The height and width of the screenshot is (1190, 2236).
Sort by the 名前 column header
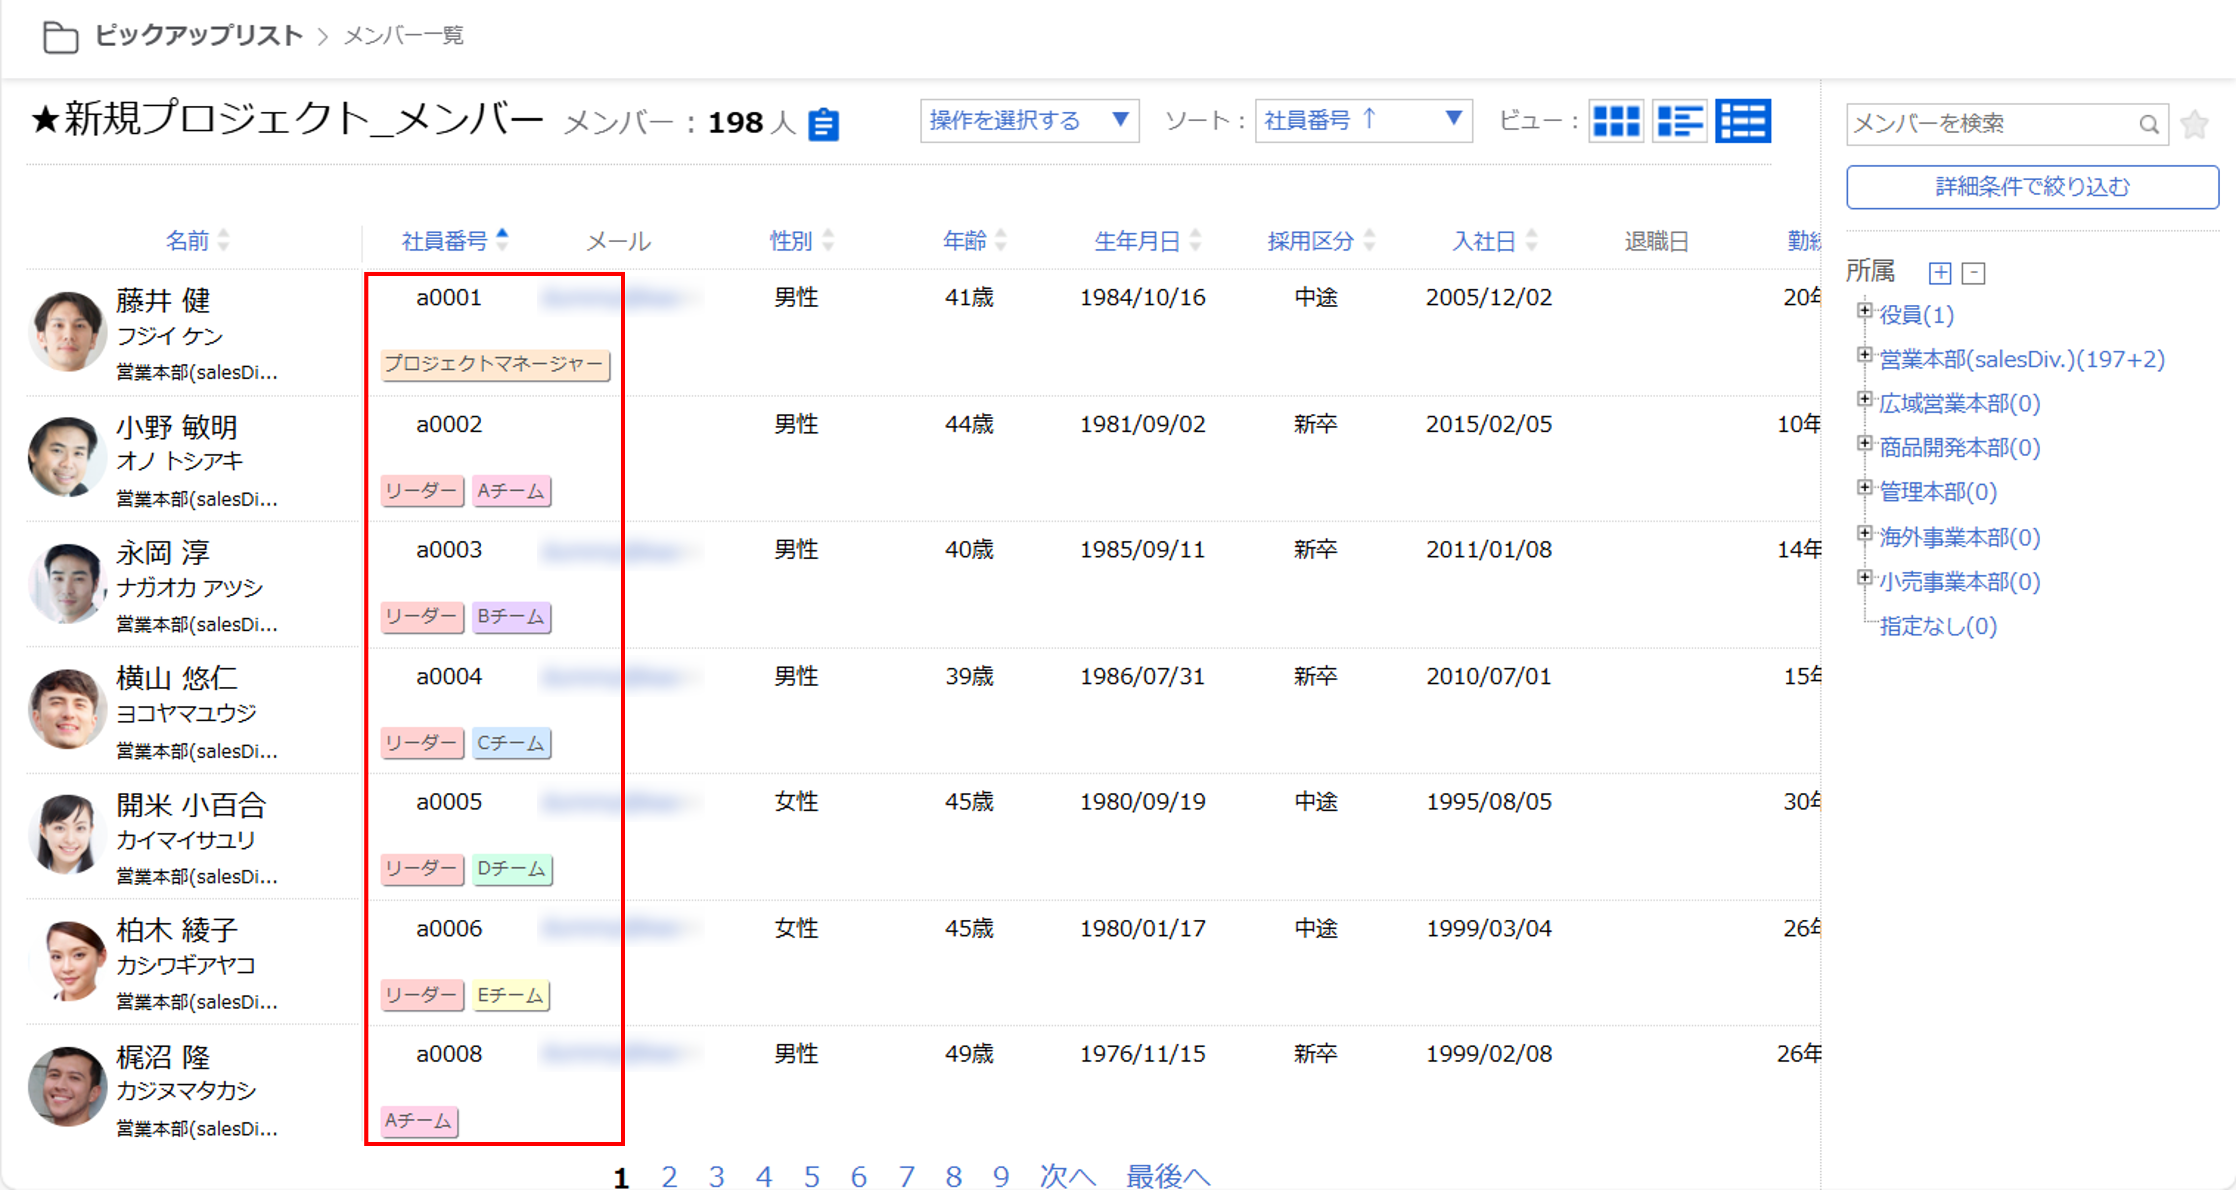click(x=189, y=240)
